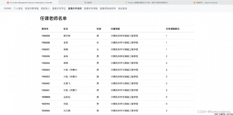Click name 计机（外聘3）
Image resolution: width=233 pixels, height=115 pixels.
click(70, 77)
